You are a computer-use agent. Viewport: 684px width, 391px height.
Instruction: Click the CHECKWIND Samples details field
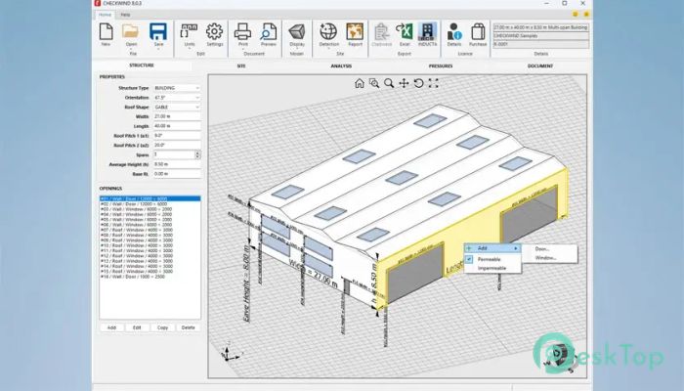tap(541, 36)
